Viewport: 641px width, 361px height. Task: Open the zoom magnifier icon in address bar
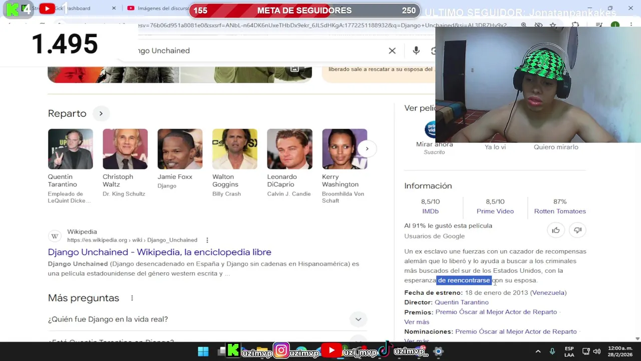click(x=523, y=25)
